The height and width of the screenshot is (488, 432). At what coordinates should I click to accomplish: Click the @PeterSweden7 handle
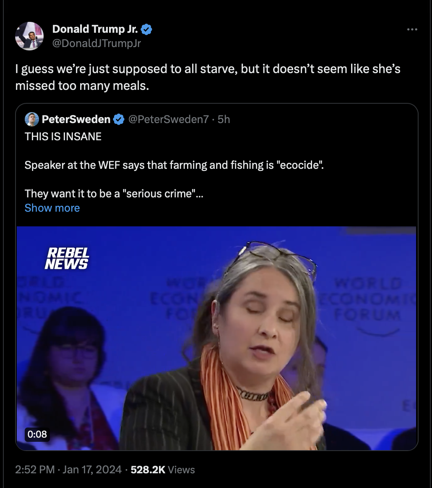tap(168, 120)
